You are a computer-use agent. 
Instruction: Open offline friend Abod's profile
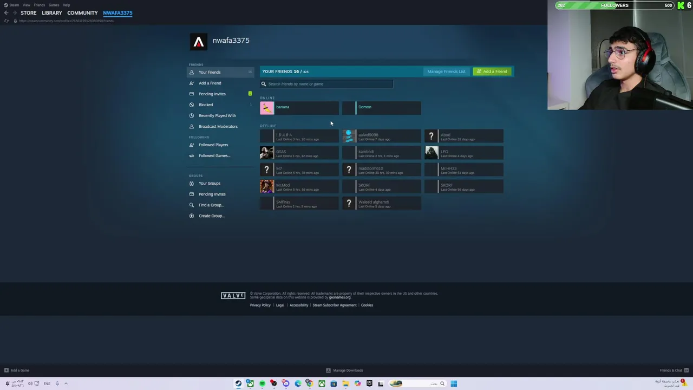coord(464,136)
